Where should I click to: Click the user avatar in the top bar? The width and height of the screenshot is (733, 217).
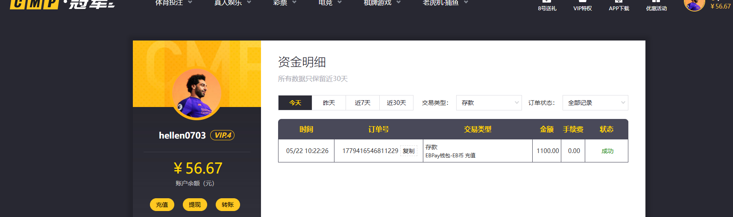tap(694, 4)
